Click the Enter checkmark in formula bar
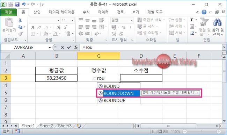Screen dimensions: 227x135 (x=69, y=47)
